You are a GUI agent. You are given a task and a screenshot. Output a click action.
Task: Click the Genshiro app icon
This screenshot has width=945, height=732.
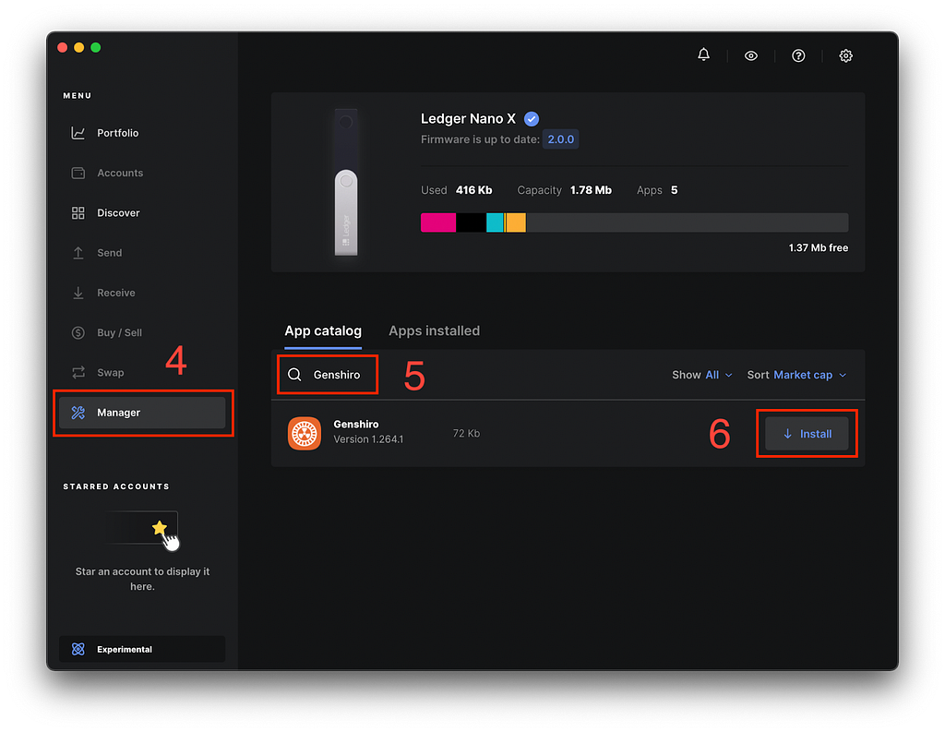[x=305, y=433]
